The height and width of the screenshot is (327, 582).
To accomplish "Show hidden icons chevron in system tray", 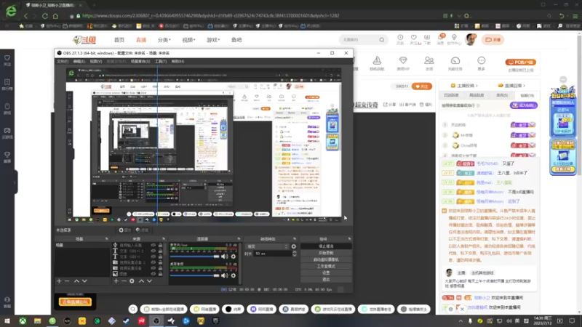I will coord(461,320).
